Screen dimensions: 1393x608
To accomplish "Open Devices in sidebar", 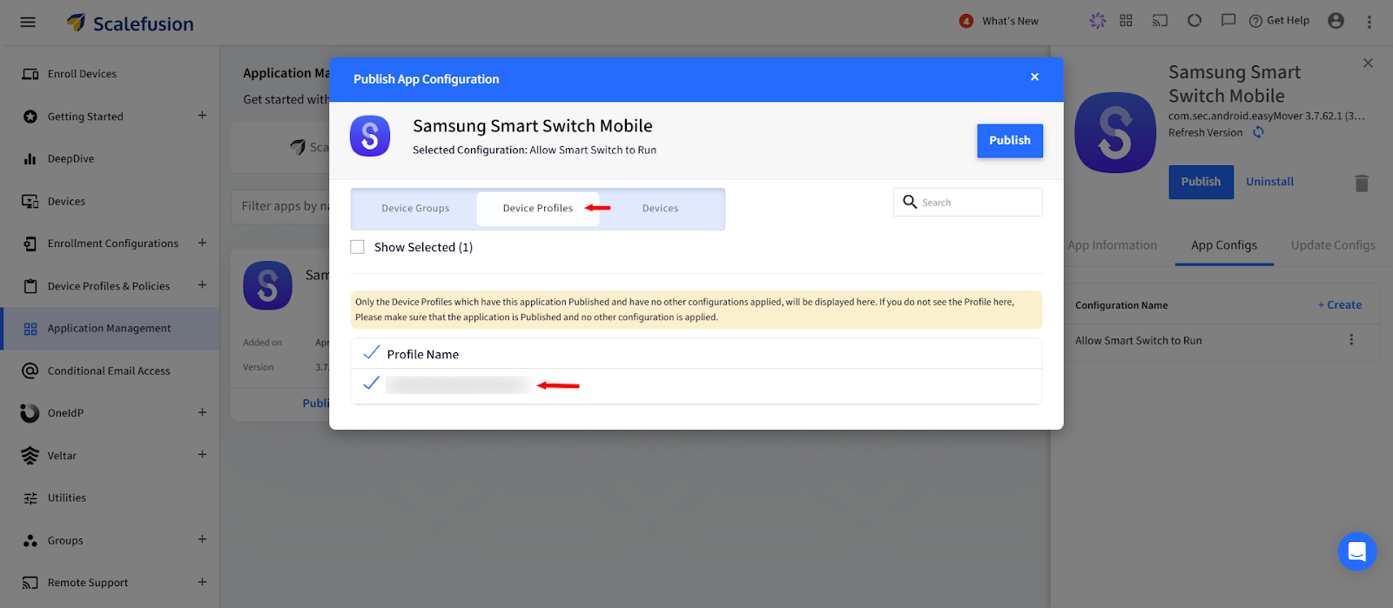I will coord(66,201).
